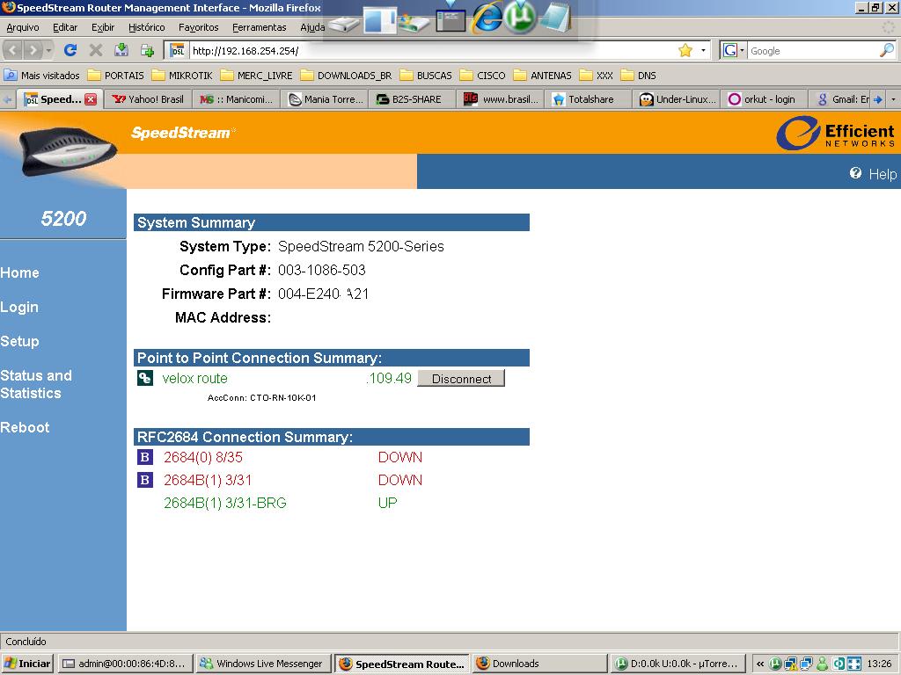
Task: Click the velox route connection icon
Action: pyautogui.click(x=145, y=378)
